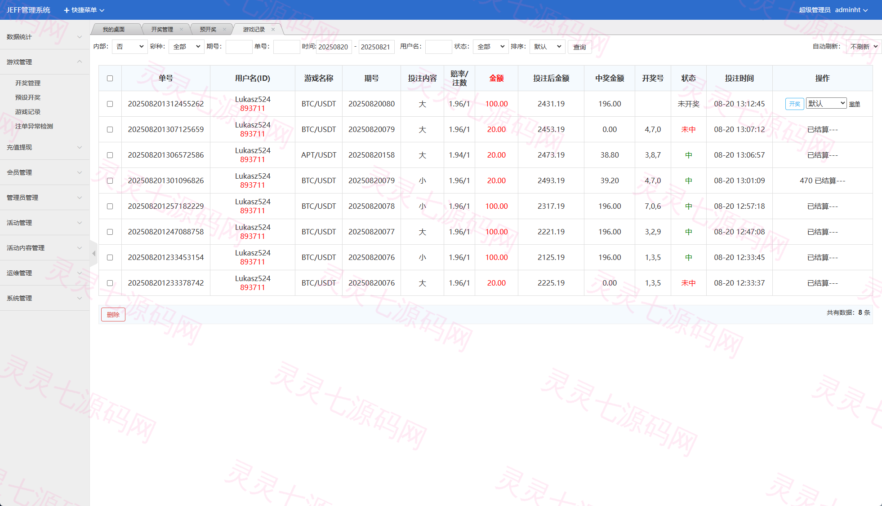Click the 开奖 button in first row

pyautogui.click(x=794, y=104)
